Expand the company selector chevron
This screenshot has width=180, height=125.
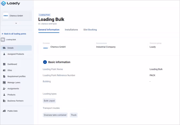pyautogui.click(x=16, y=23)
